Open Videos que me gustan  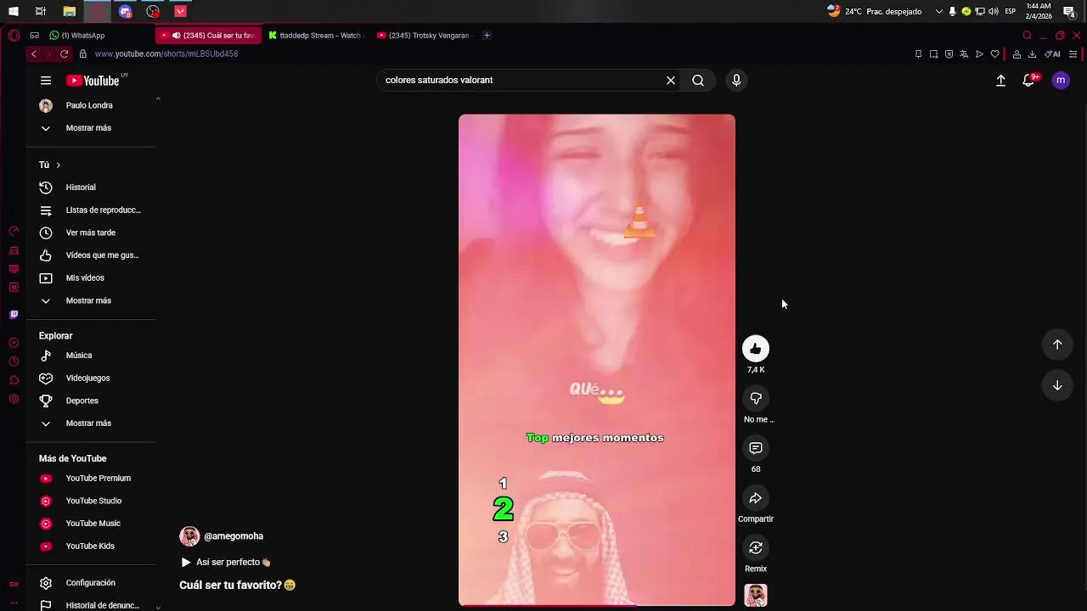91,255
